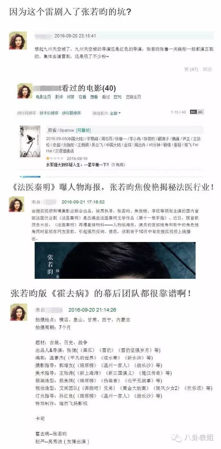
Task: Sort the list with 按评价排序
Action: tap(49, 113)
